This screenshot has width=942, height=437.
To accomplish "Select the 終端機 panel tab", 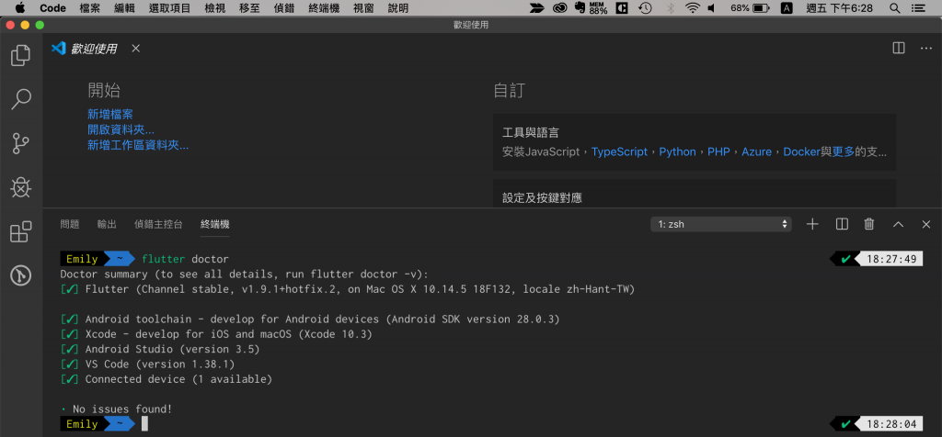I will (x=215, y=224).
